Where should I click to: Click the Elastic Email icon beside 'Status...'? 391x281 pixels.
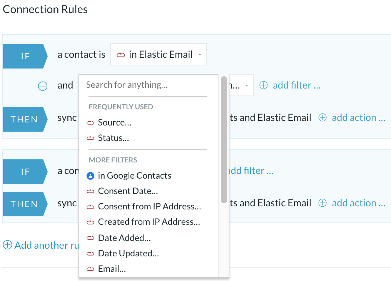point(90,138)
